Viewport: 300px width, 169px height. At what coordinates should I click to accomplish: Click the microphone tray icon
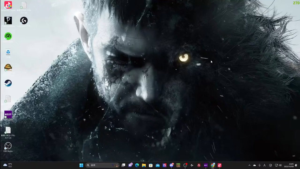click(x=260, y=165)
